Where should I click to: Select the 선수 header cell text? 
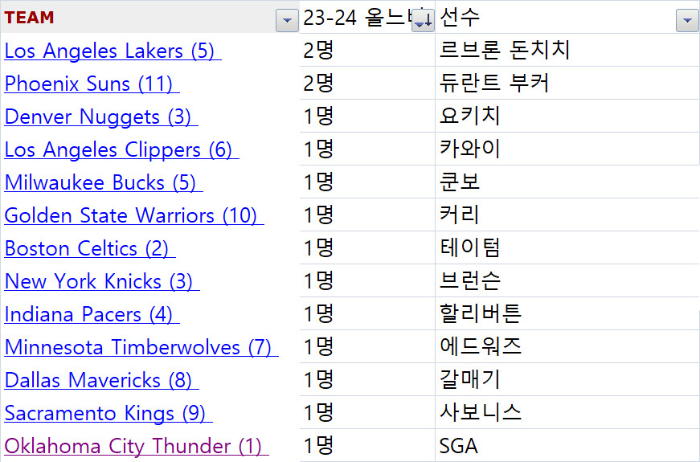coord(460,17)
